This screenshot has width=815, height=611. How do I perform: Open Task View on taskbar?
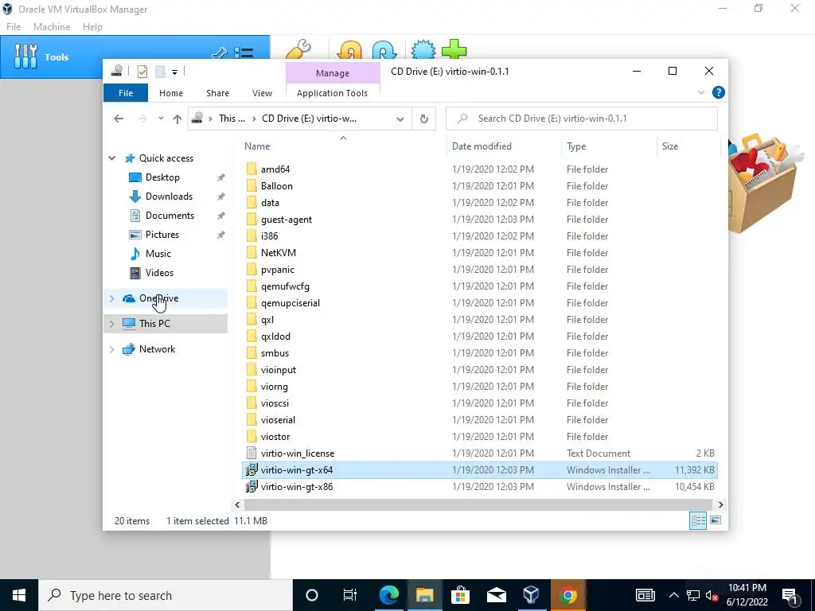(350, 595)
